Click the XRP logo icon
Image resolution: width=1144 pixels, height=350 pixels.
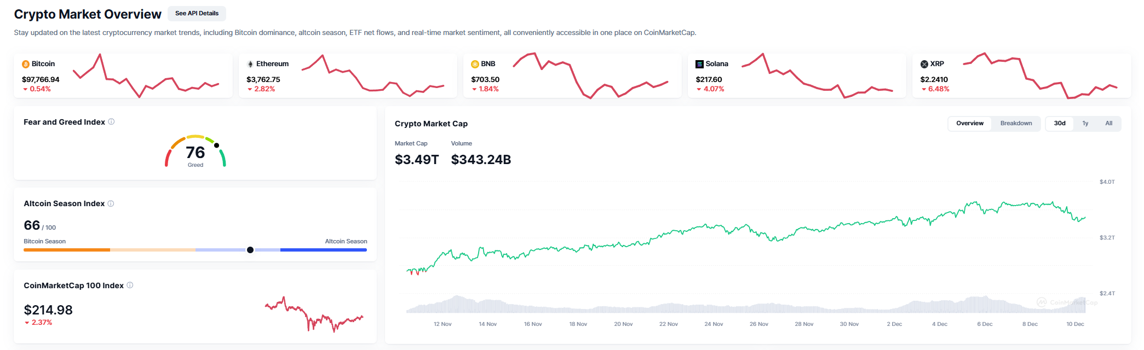tap(924, 64)
